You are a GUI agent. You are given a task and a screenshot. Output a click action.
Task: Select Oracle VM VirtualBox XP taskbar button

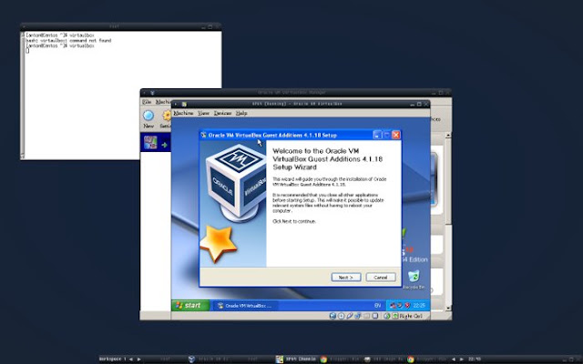point(244,306)
